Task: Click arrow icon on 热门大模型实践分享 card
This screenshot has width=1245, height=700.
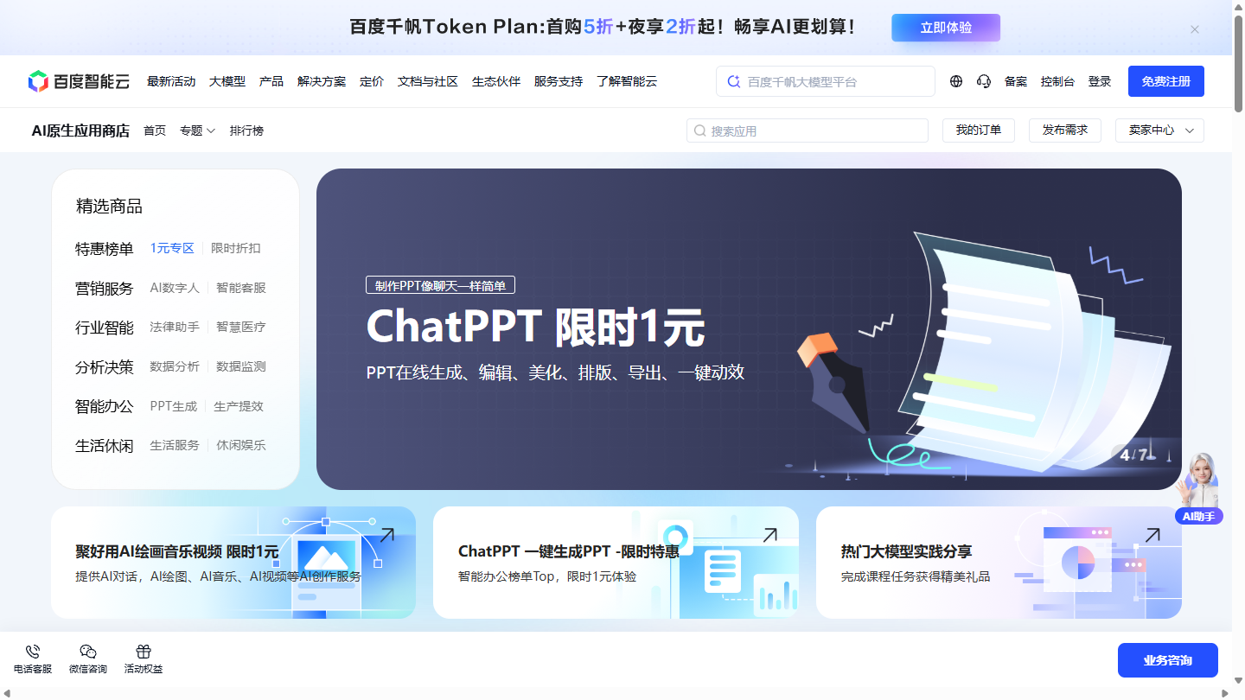Action: [x=1152, y=536]
